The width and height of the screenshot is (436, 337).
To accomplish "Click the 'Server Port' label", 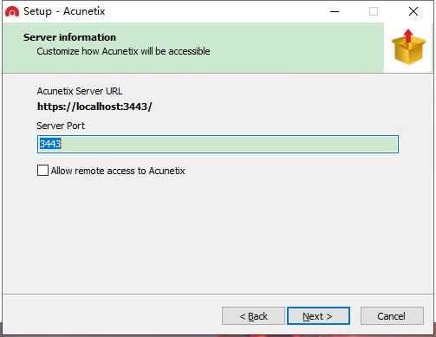I will 61,126.
